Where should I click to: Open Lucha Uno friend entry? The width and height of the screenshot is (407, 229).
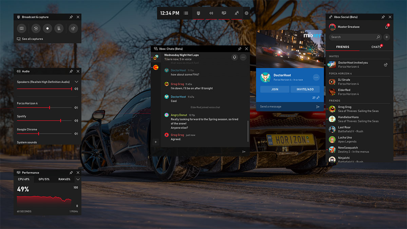tap(360, 139)
